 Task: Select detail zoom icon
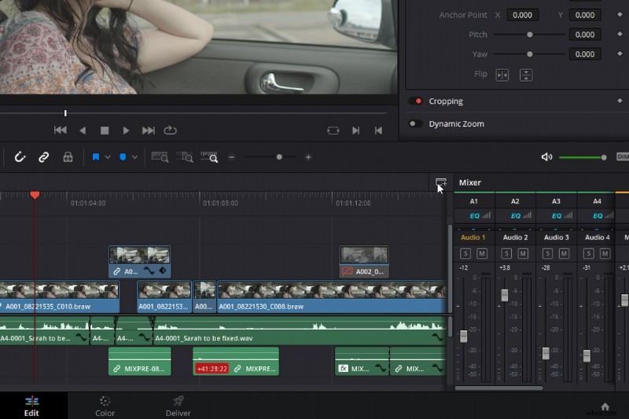pyautogui.click(x=185, y=156)
